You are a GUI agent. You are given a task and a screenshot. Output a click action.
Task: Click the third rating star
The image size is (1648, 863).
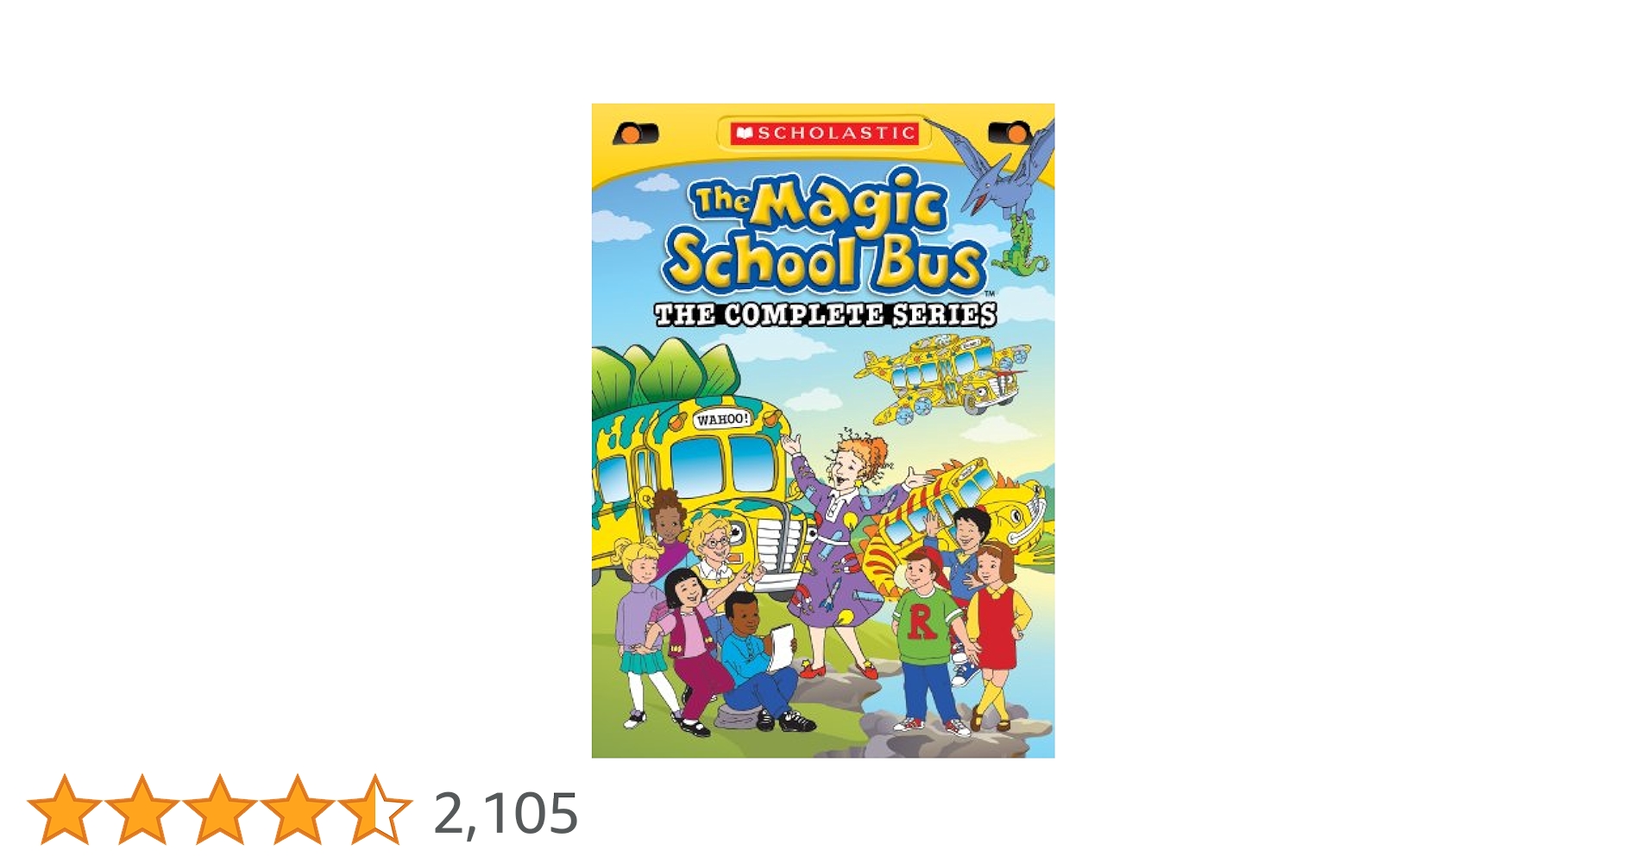point(219,809)
